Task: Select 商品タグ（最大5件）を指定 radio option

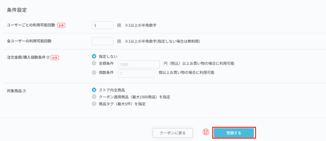Action: click(x=94, y=104)
